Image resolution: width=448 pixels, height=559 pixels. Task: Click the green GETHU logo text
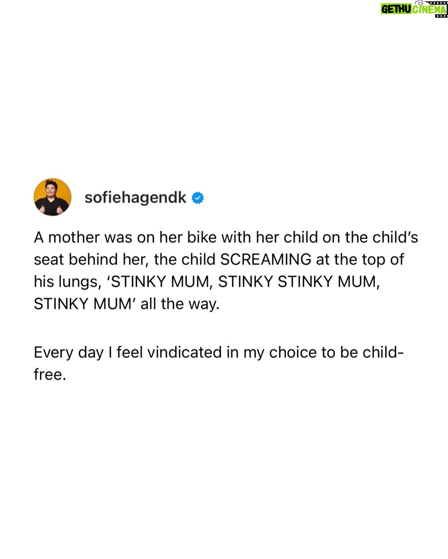(396, 9)
